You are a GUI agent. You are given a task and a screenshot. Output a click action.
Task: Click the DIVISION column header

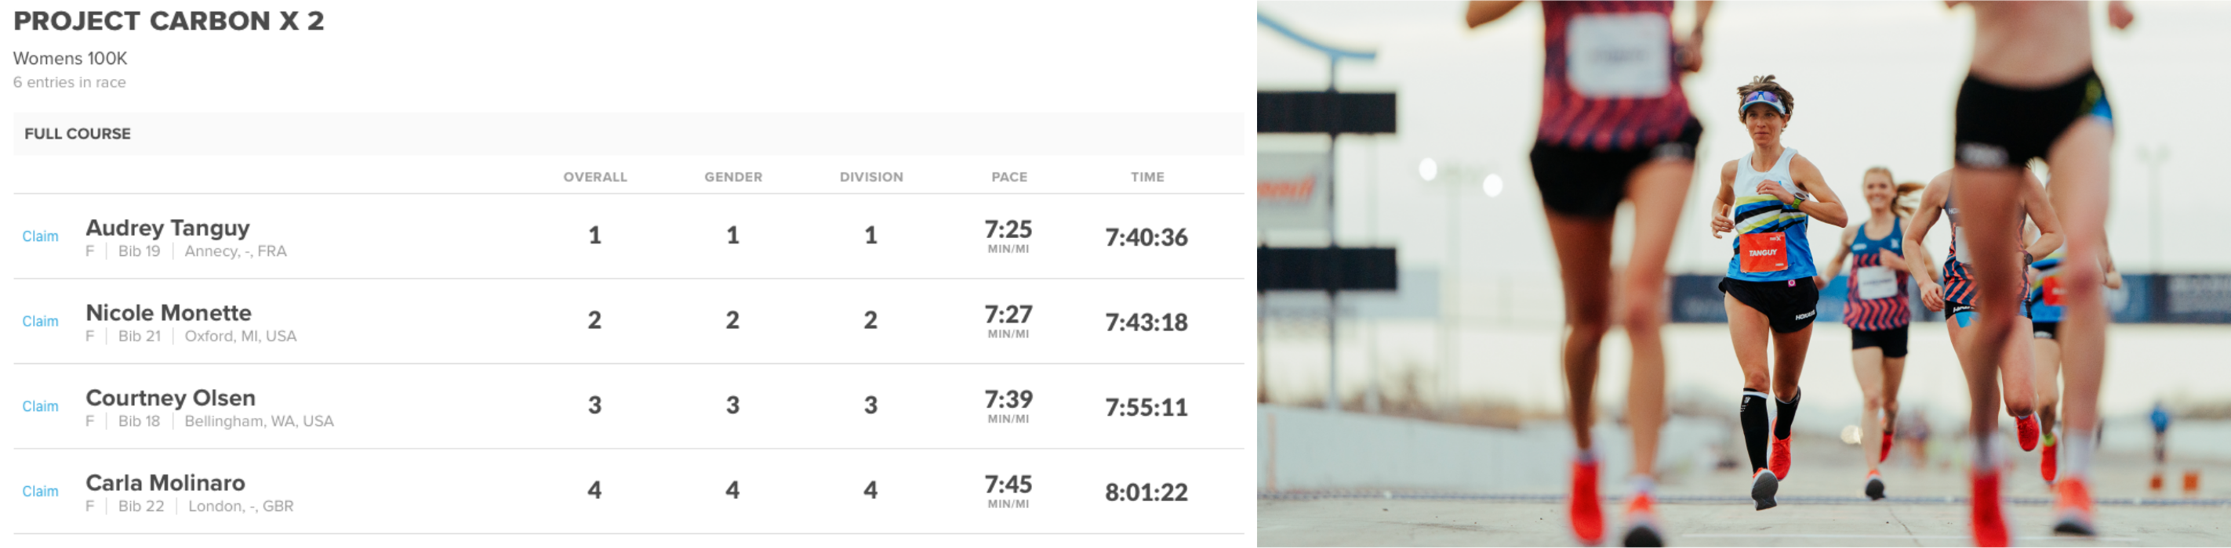[x=870, y=177]
